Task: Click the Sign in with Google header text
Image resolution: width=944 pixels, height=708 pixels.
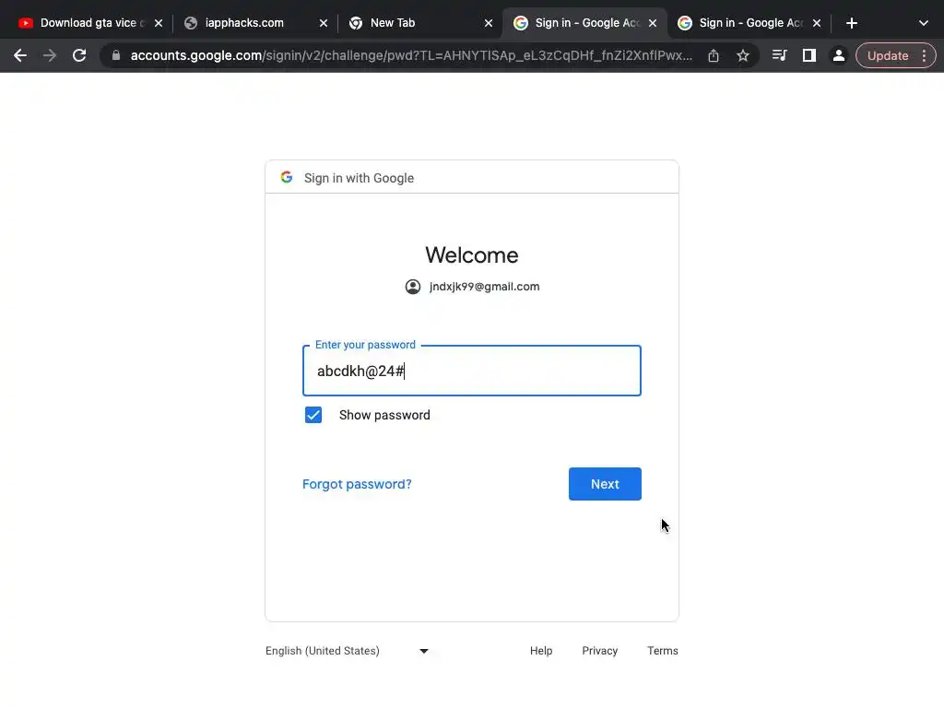Action: pos(359,178)
